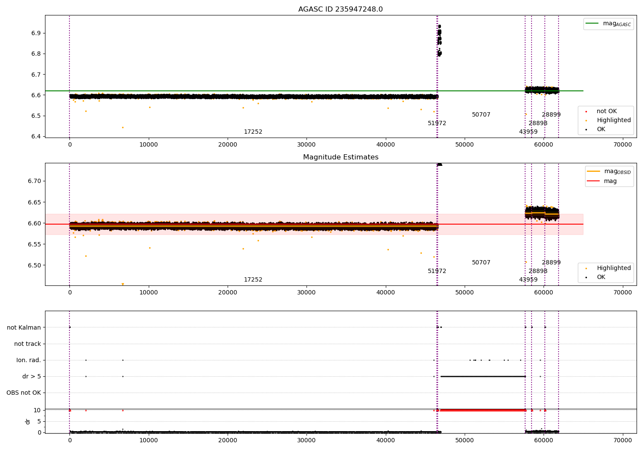Click y-axis tick 6.70 in the middle plot

pos(34,181)
